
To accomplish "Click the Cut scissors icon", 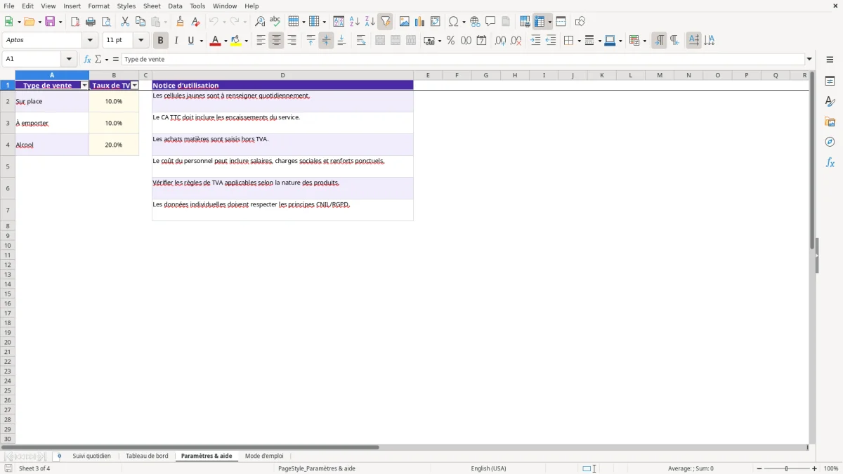I will pos(125,22).
